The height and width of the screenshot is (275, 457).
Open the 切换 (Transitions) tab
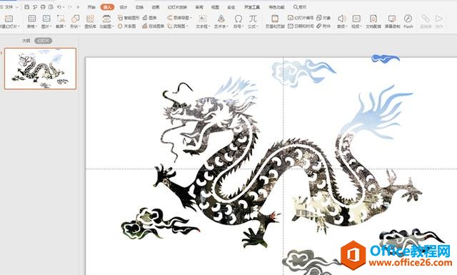(x=140, y=7)
